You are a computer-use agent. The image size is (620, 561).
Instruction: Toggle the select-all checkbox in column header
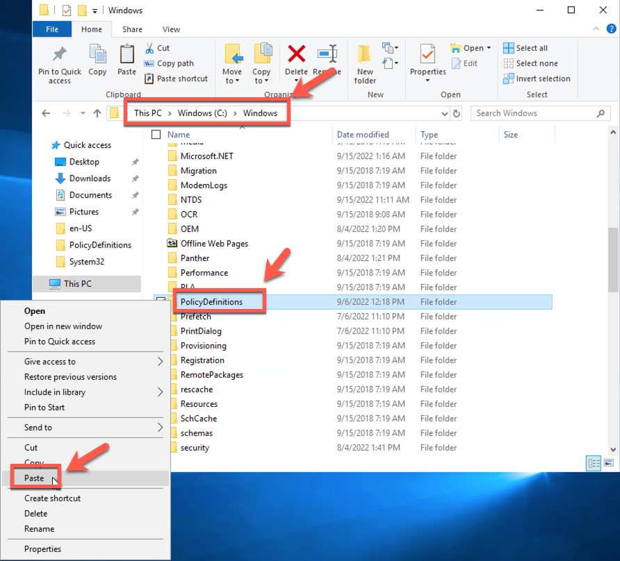click(x=156, y=135)
